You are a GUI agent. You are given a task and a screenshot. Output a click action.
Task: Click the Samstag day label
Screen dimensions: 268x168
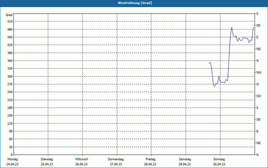(x=185, y=159)
